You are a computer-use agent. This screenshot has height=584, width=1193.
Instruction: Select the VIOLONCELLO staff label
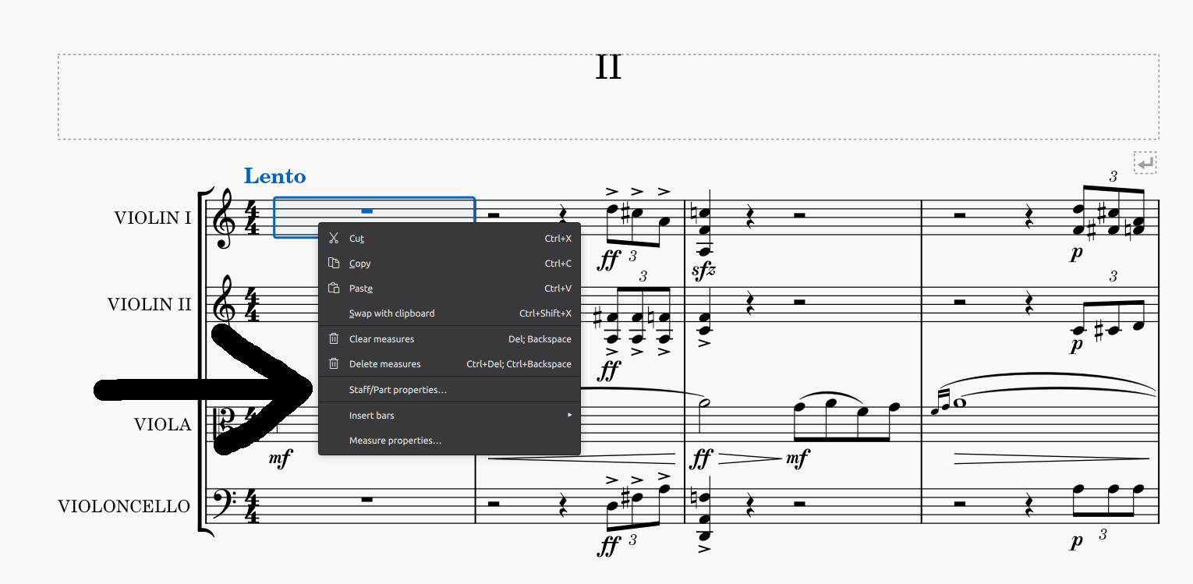(124, 507)
